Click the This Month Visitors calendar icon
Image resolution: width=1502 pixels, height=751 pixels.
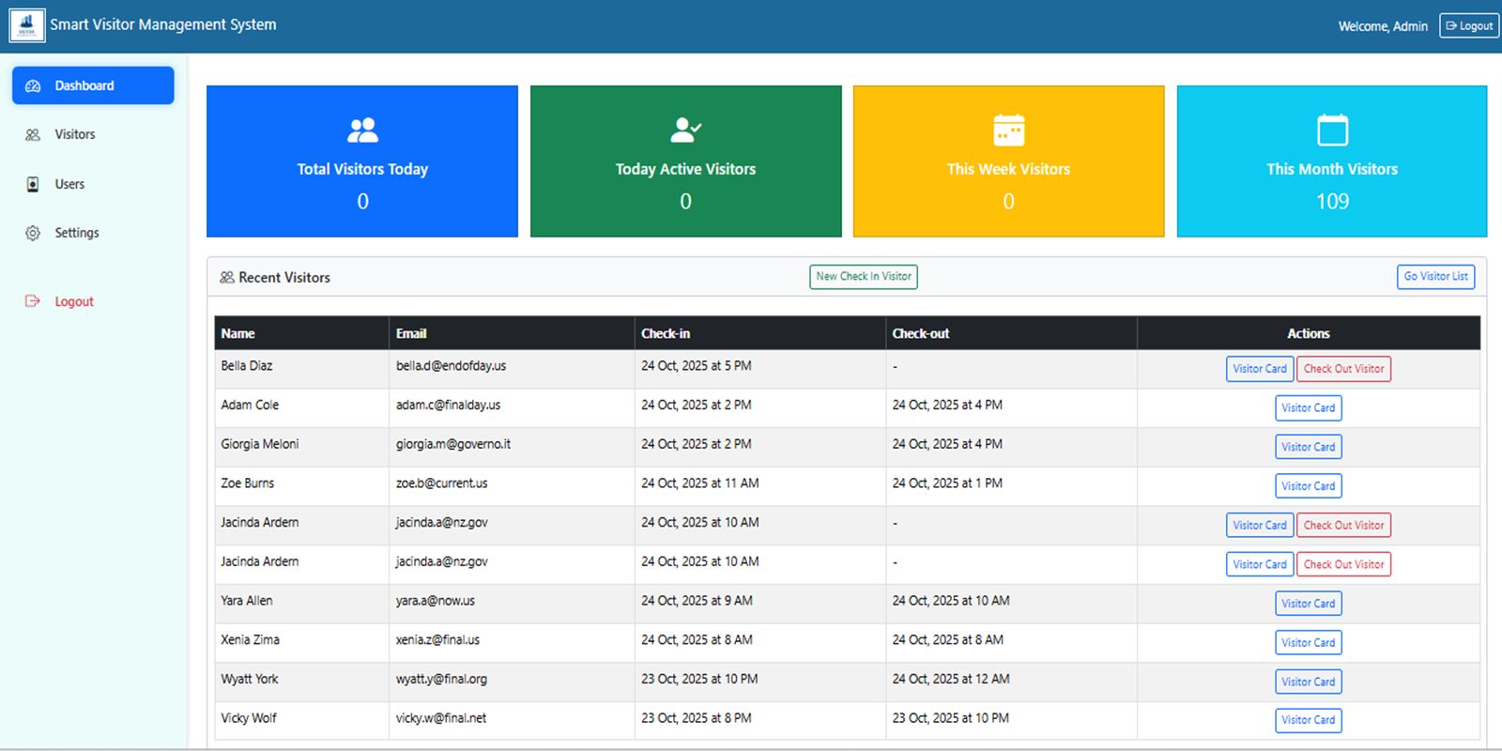click(1332, 130)
